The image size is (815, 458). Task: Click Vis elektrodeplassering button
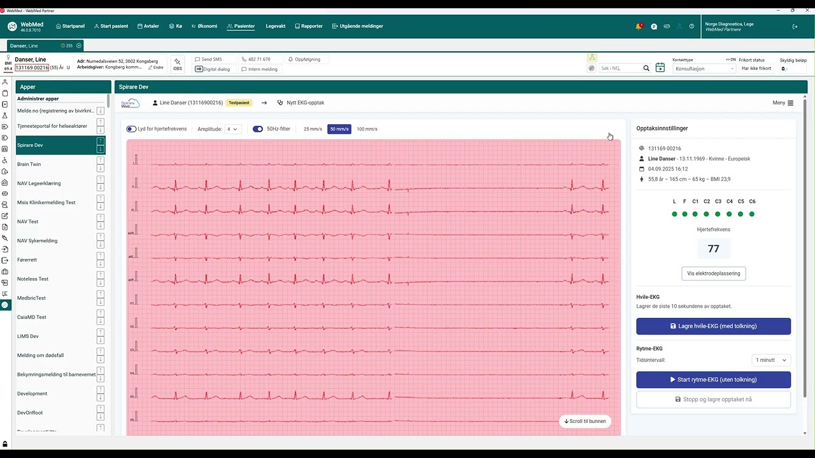point(713,274)
